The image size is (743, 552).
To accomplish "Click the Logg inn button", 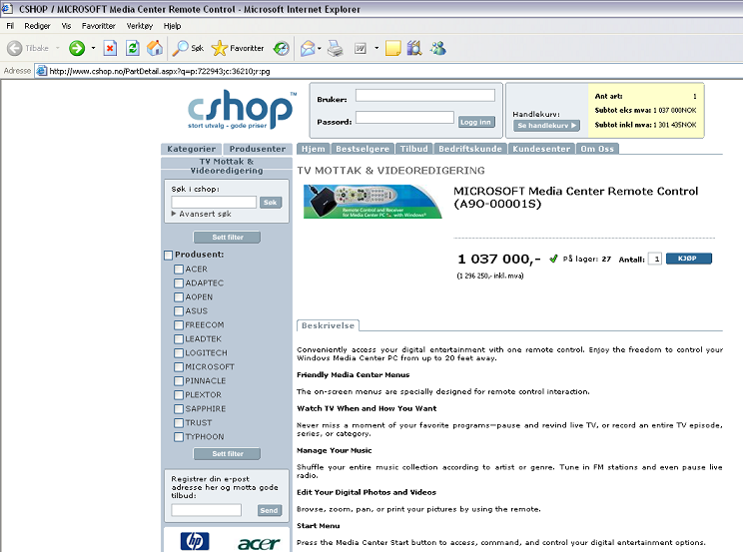I will pos(475,122).
